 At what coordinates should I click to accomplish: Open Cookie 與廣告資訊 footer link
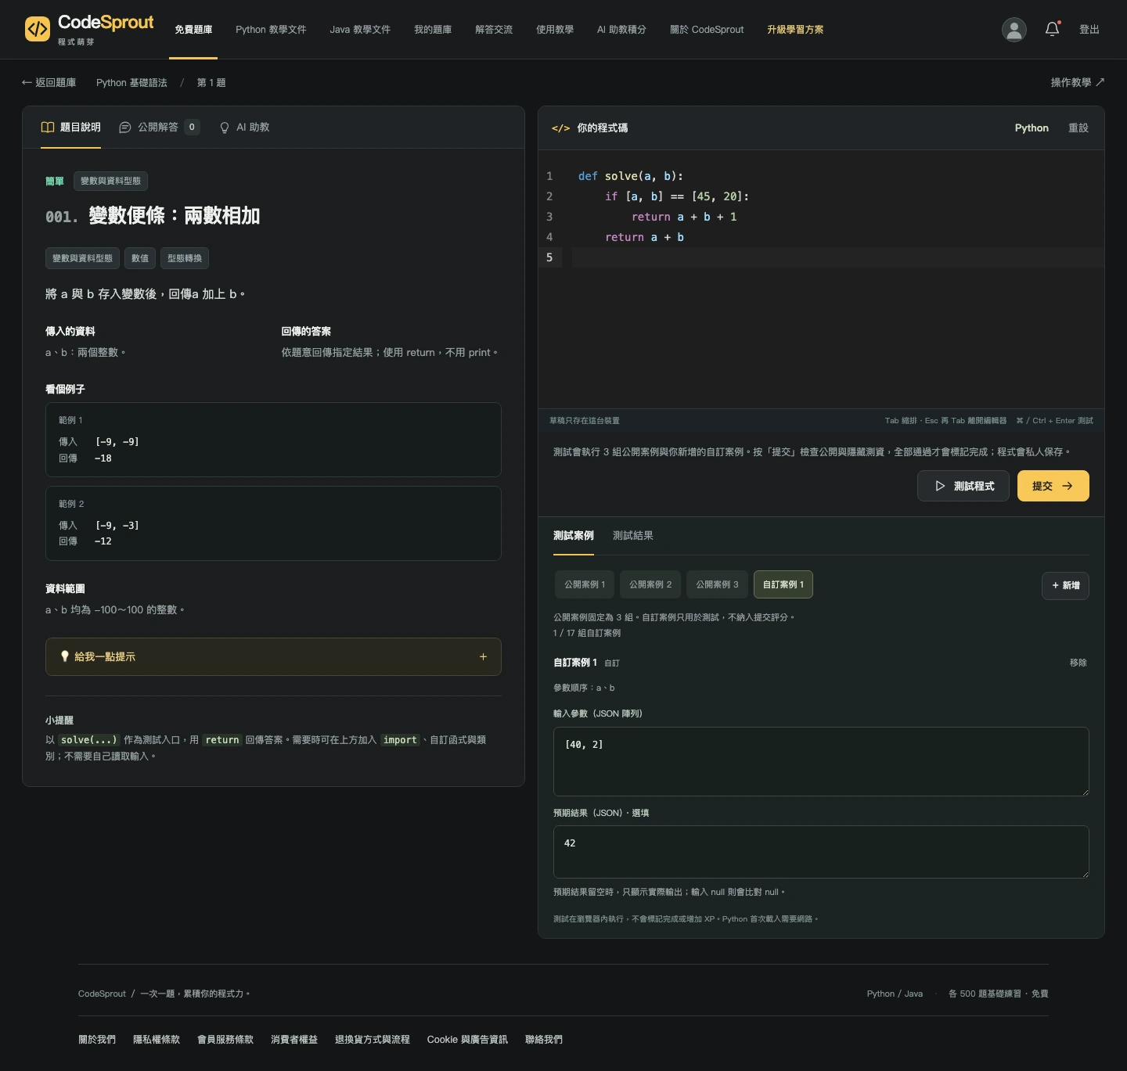click(467, 1040)
